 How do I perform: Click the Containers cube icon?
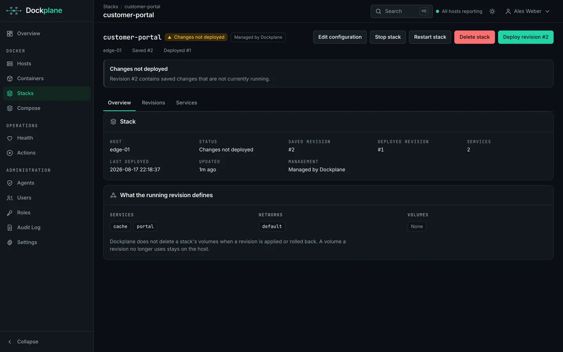[x=10, y=79]
